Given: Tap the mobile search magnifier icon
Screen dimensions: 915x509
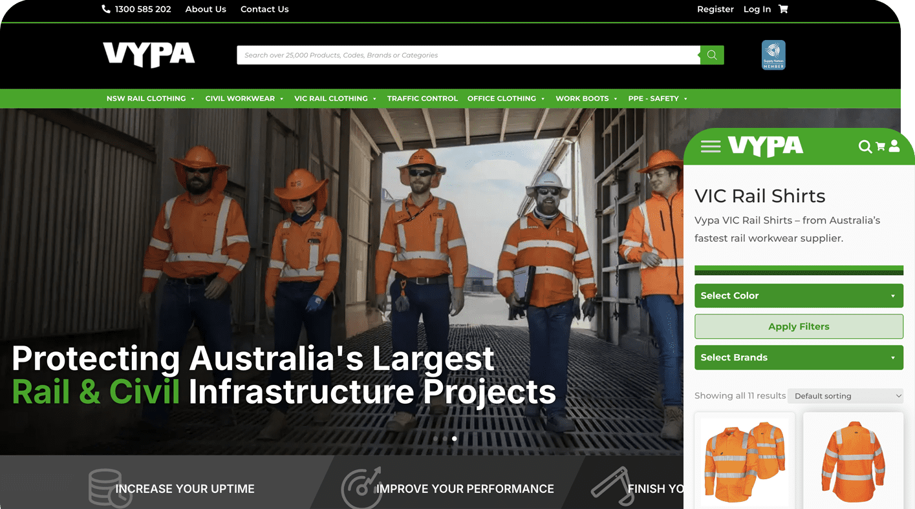Looking at the screenshot, I should pos(865,147).
